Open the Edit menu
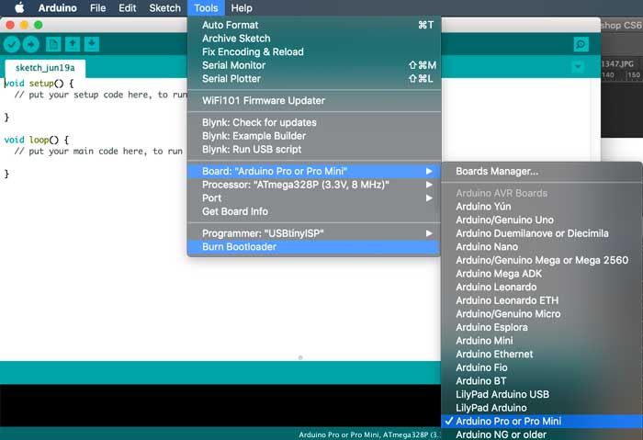Image resolution: width=643 pixels, height=440 pixels. point(128,7)
